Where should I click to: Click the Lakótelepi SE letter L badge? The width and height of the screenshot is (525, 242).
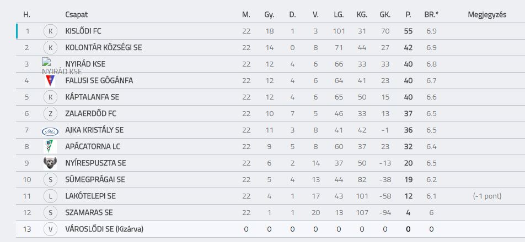pos(50,196)
